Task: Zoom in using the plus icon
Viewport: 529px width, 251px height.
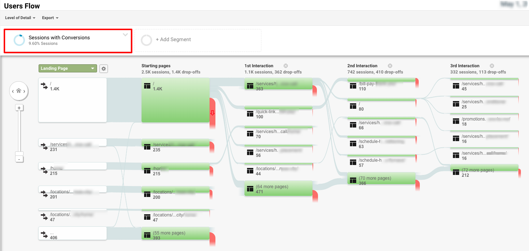Action: tap(19, 107)
